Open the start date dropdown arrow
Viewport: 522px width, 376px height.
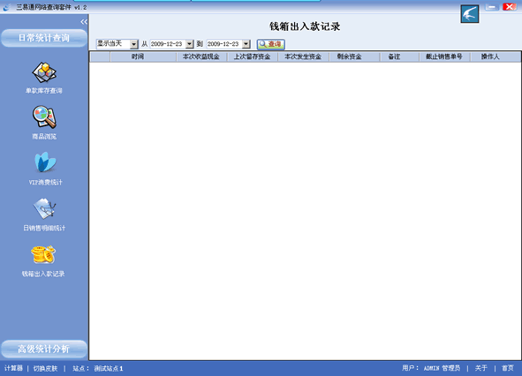click(x=189, y=44)
